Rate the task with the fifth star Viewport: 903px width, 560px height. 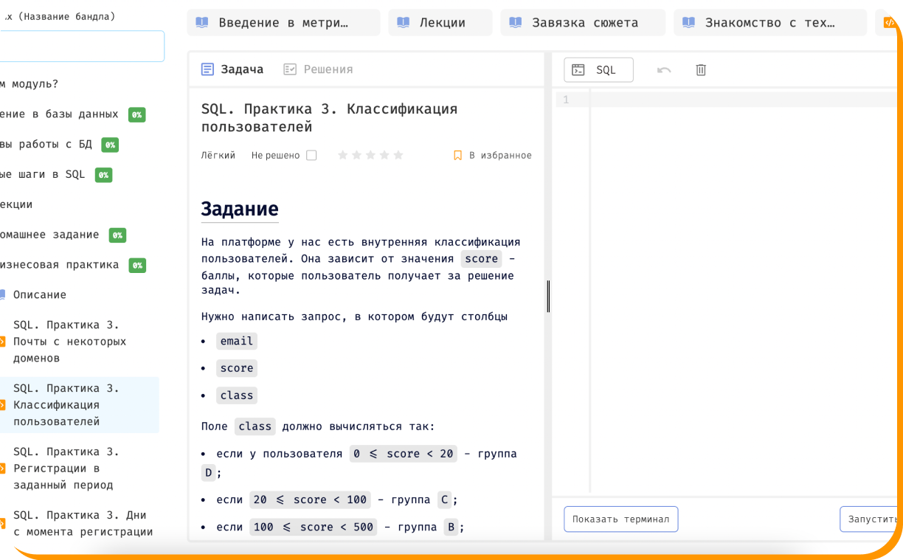398,156
